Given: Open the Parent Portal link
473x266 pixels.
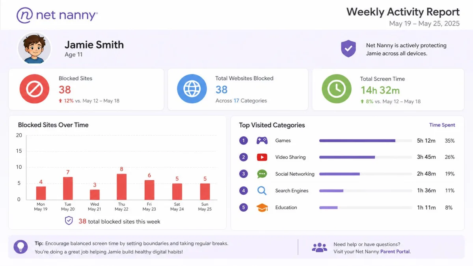Looking at the screenshot, I should tap(395, 251).
